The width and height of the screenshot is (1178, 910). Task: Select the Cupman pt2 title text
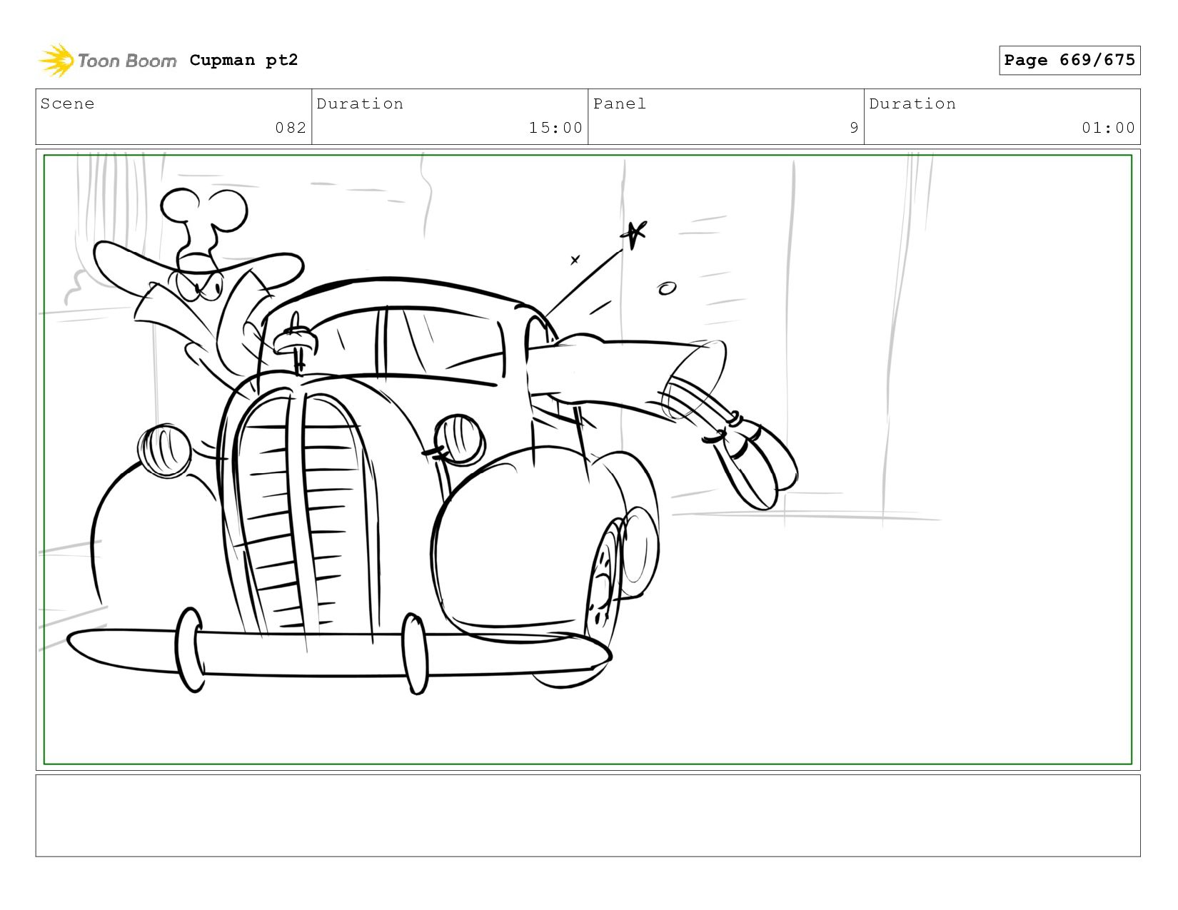[x=243, y=61]
